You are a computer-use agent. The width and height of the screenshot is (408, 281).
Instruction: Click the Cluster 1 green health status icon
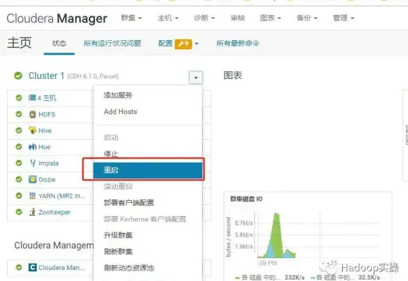point(18,75)
